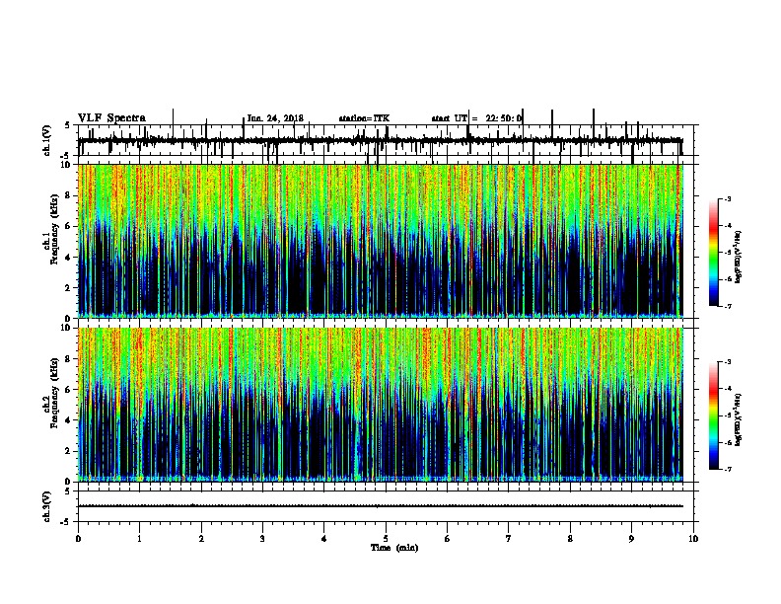Click time axis tick label "7"
This screenshot has width=781, height=604.
tap(509, 539)
